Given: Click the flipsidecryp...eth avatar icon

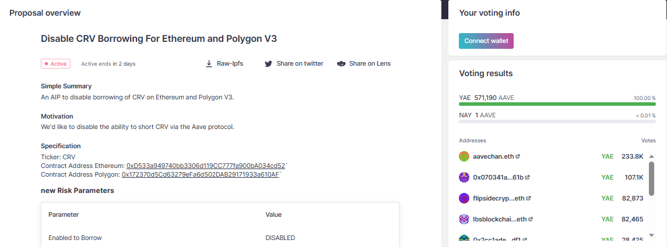Looking at the screenshot, I should [464, 198].
